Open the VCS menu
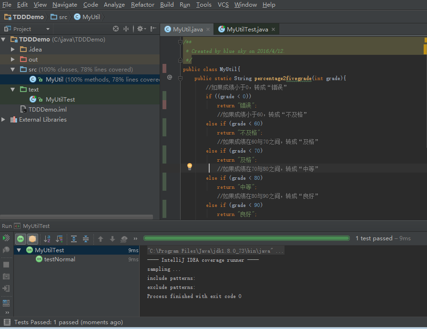The height and width of the screenshot is (329, 427). [x=223, y=5]
